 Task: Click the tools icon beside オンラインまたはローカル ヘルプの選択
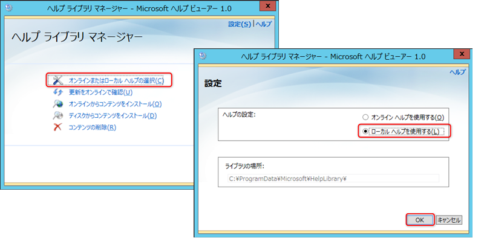[x=57, y=80]
